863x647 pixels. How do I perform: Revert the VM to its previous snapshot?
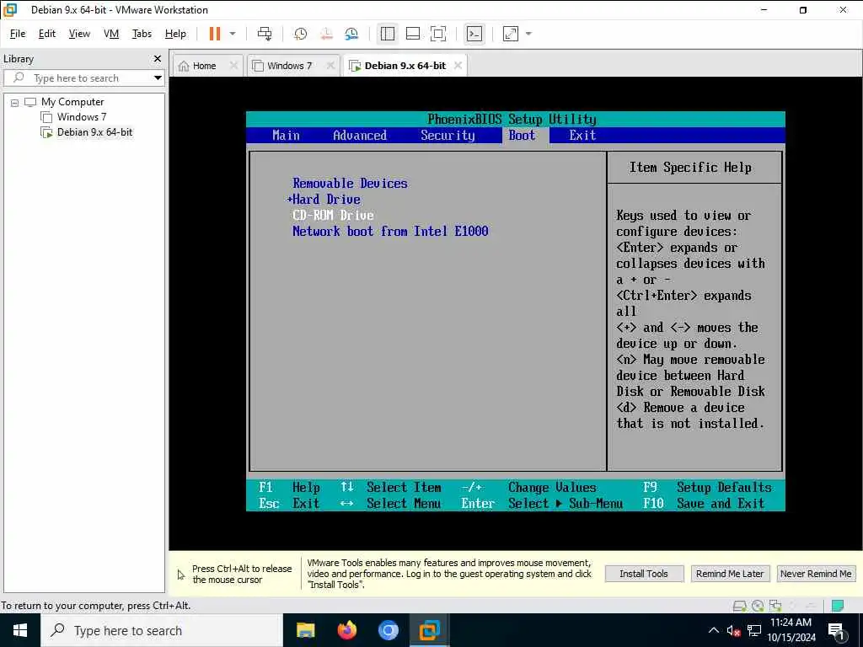pos(326,34)
